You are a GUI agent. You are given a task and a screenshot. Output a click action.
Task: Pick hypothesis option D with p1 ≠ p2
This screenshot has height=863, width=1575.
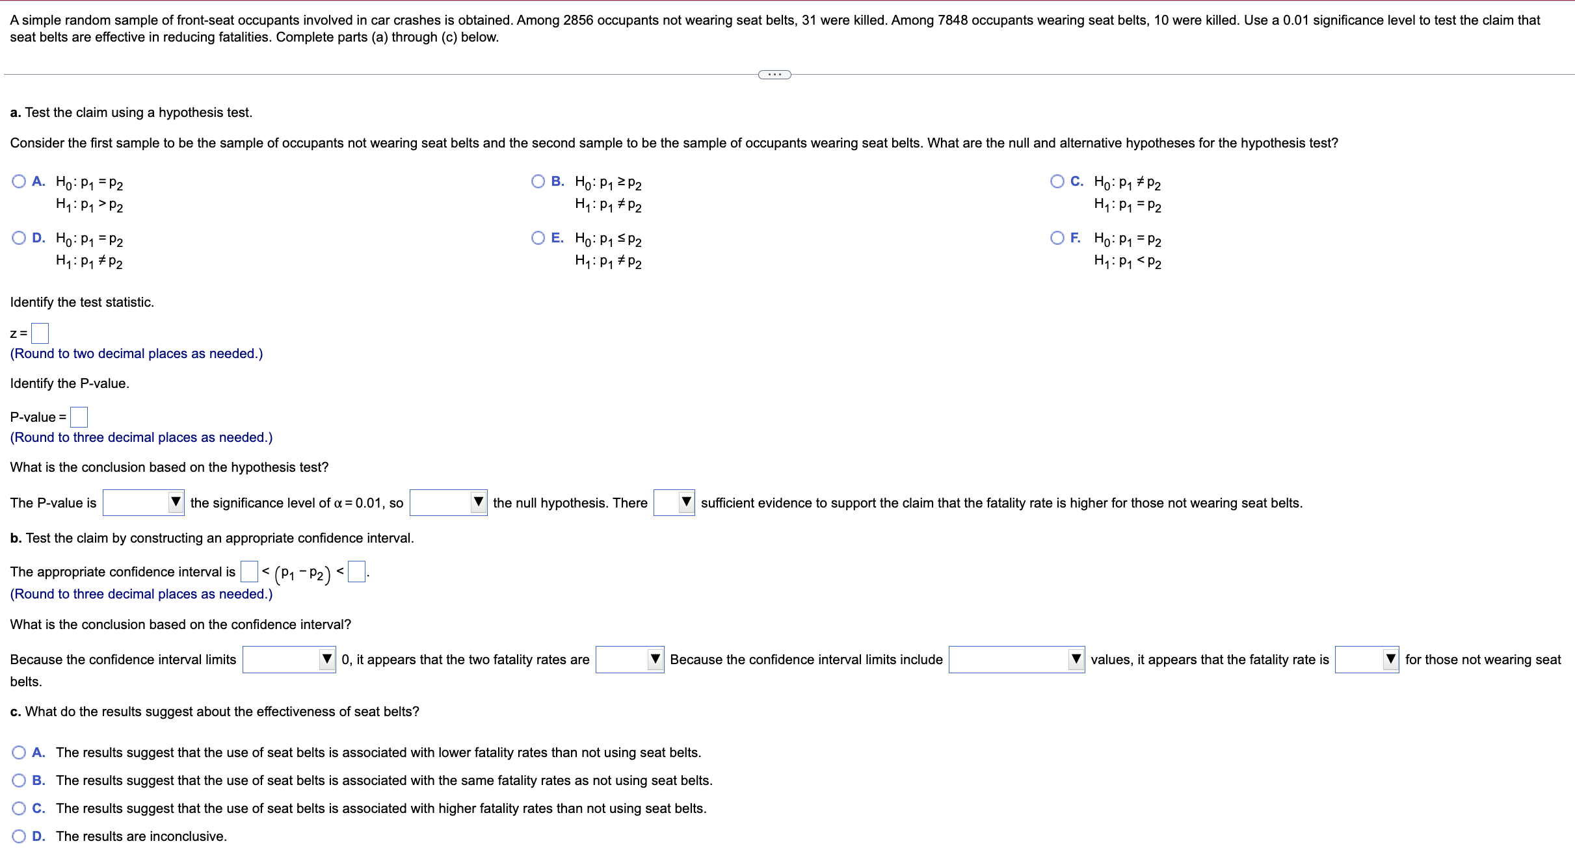(x=19, y=238)
